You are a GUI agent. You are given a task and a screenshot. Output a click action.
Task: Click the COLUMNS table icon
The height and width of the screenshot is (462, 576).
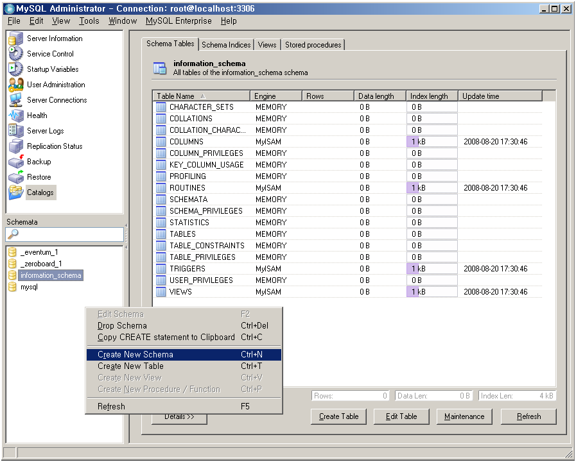click(x=161, y=142)
